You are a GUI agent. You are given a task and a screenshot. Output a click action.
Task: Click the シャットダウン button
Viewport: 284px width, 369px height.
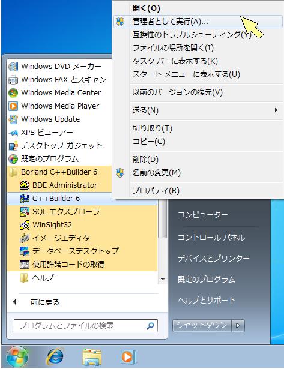point(202,325)
